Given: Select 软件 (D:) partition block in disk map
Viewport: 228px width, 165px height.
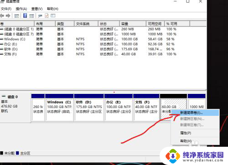Looking at the screenshot, I should pos(89,108).
